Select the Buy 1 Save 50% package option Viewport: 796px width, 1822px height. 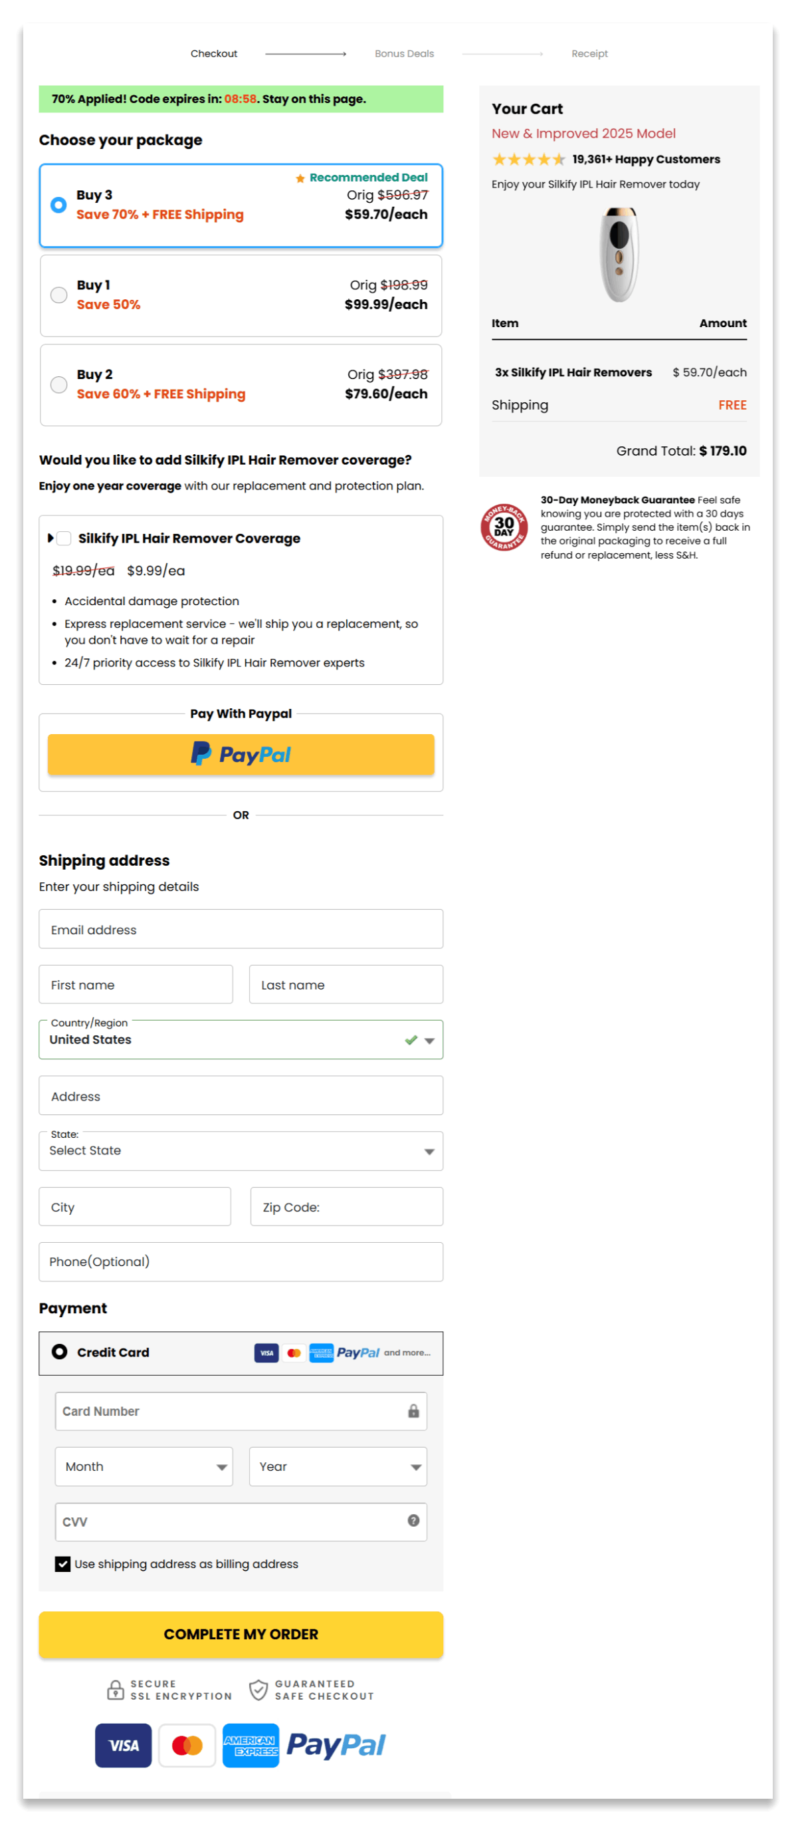58,295
